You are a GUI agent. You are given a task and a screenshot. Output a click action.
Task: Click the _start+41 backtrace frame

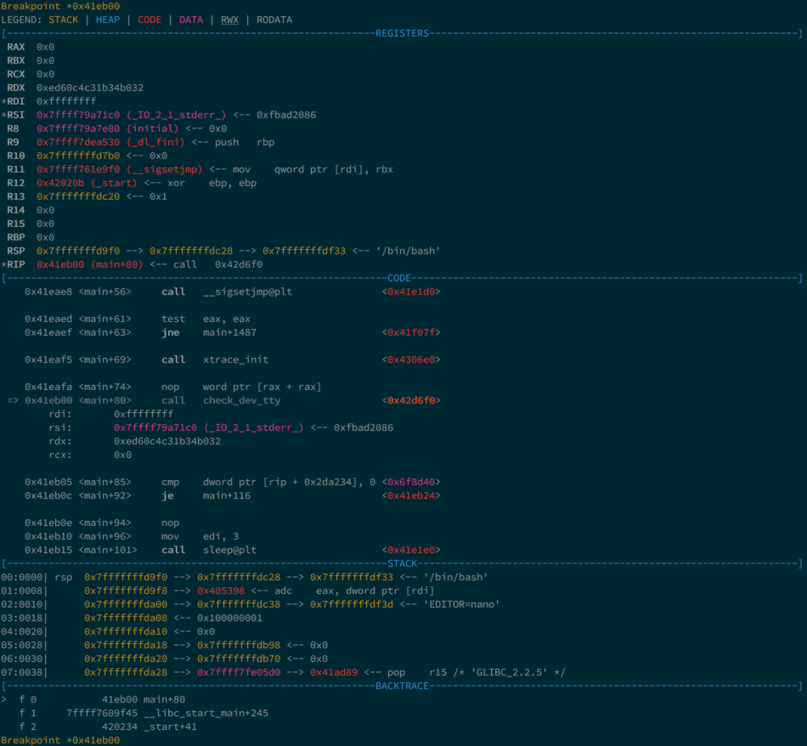pos(170,726)
